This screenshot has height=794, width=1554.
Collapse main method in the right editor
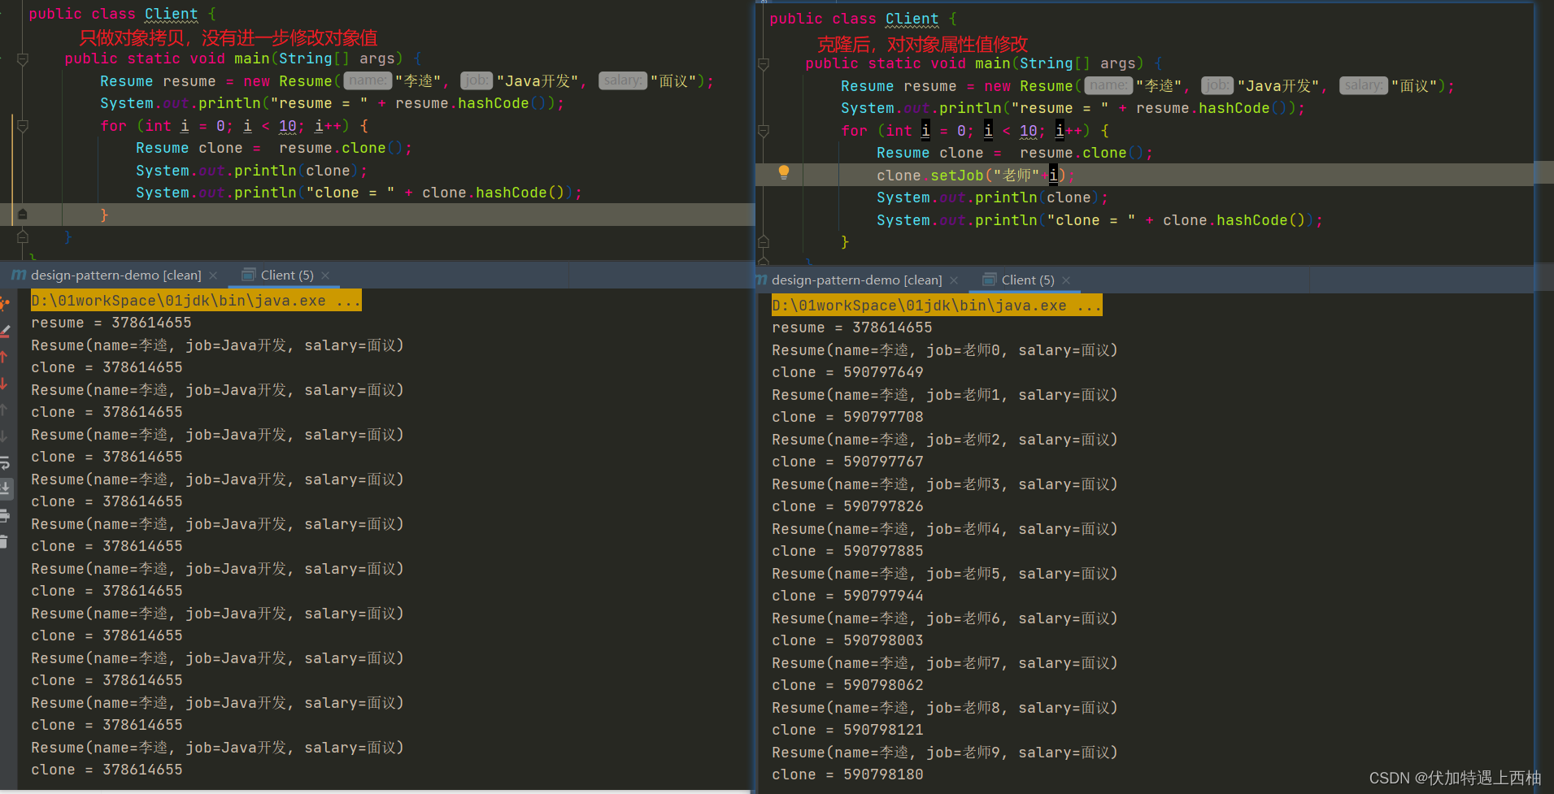coord(764,63)
